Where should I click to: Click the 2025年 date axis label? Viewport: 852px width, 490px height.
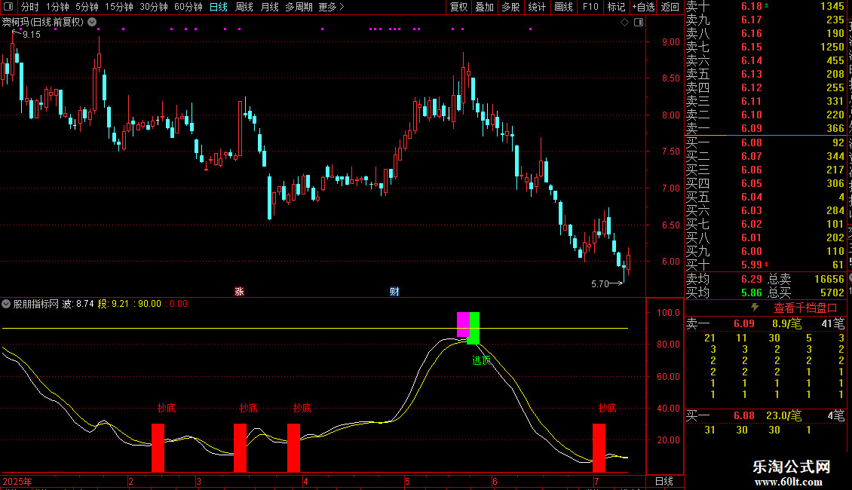tap(17, 481)
